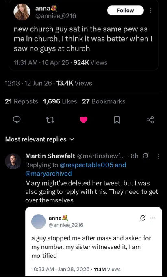Open the blurred avatar in the white card
This screenshot has width=167, height=277.
tap(39, 222)
